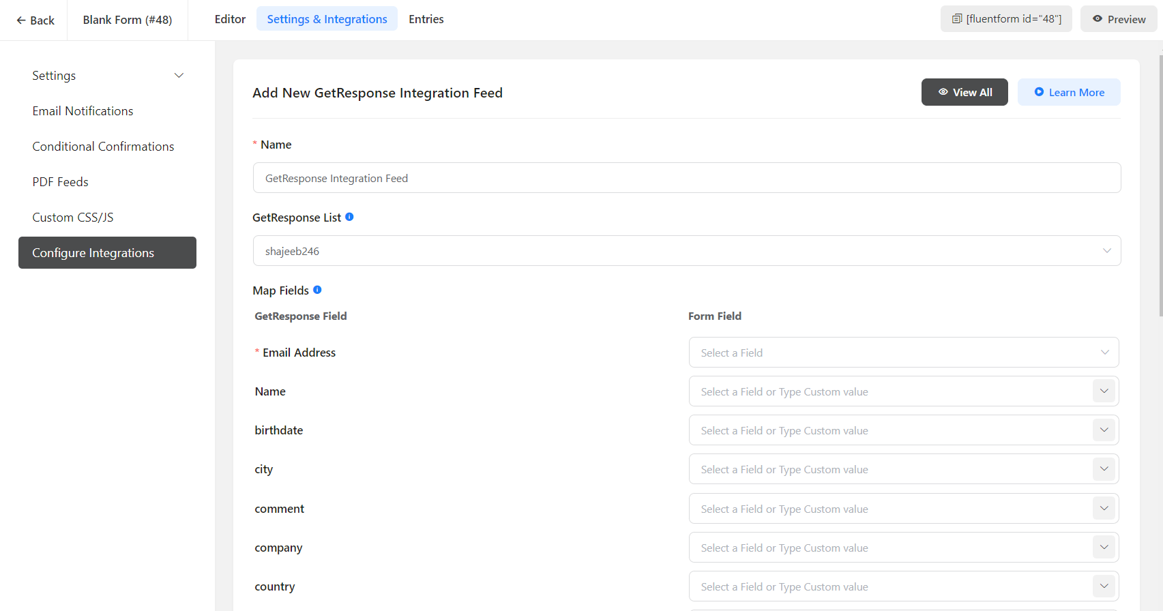Switch to the Editor tab
This screenshot has width=1163, height=611.
pos(230,19)
